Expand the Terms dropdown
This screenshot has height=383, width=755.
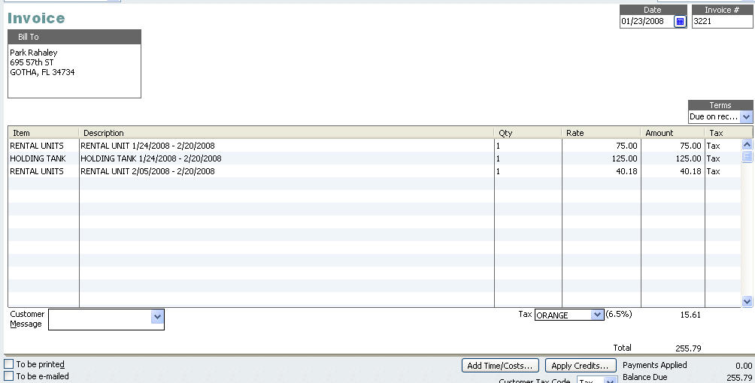(x=746, y=117)
